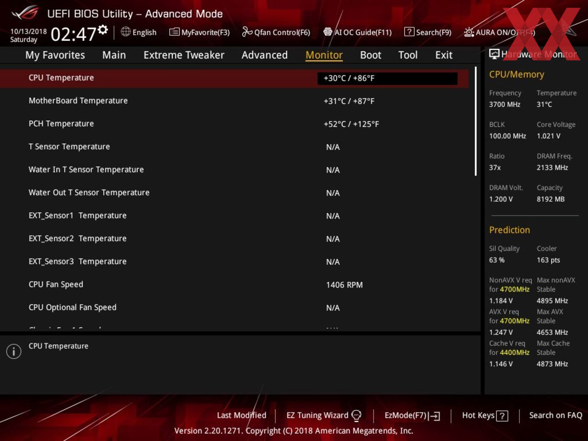Select CPU Temperature value field
Viewport: 588px width, 441px height.
coord(387,78)
